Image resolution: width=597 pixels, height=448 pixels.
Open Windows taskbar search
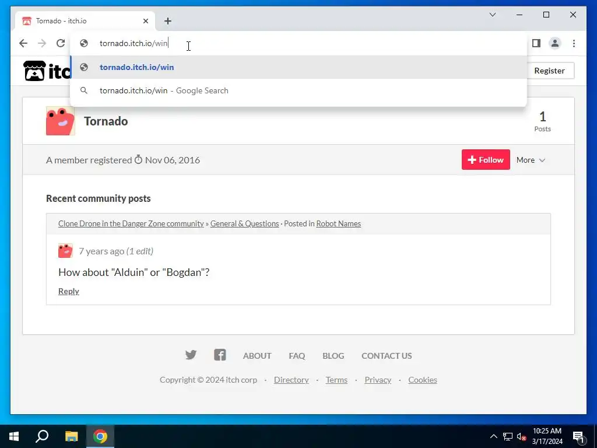pyautogui.click(x=42, y=436)
